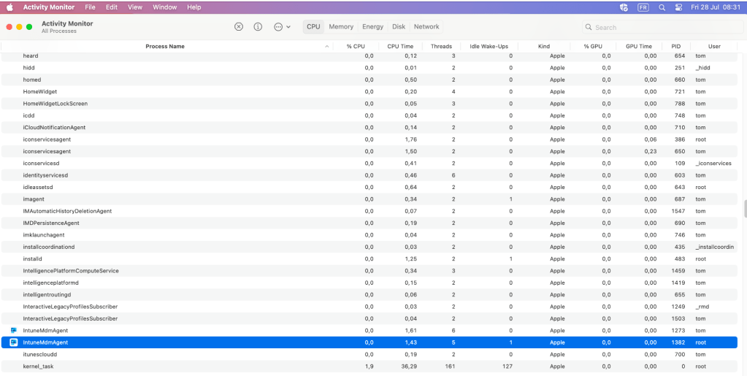Toggle sort order on Process Name column
The width and height of the screenshot is (747, 376).
(x=165, y=47)
